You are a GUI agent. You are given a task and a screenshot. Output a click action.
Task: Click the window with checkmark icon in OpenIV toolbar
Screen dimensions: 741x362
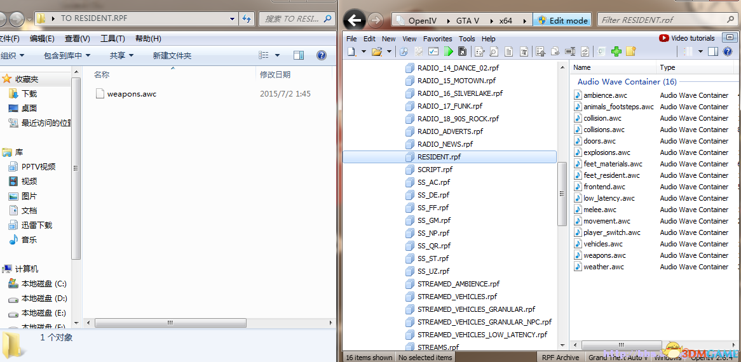coord(433,51)
